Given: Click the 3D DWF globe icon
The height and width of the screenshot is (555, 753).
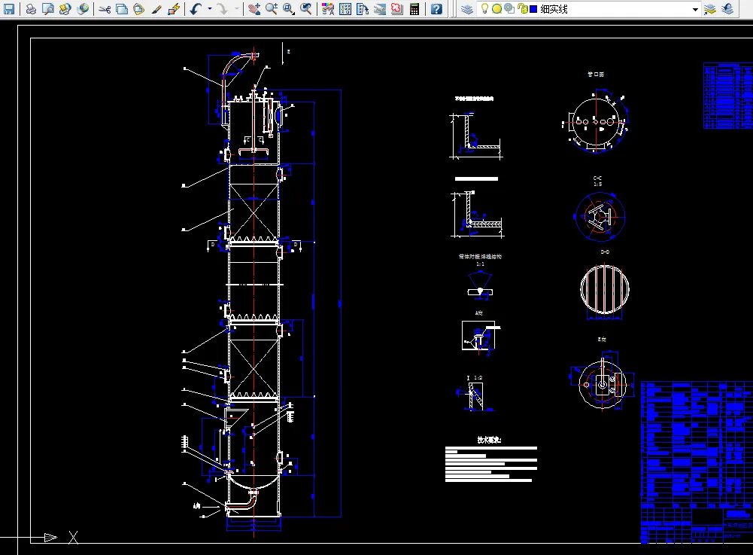Looking at the screenshot, I should pos(83,8).
